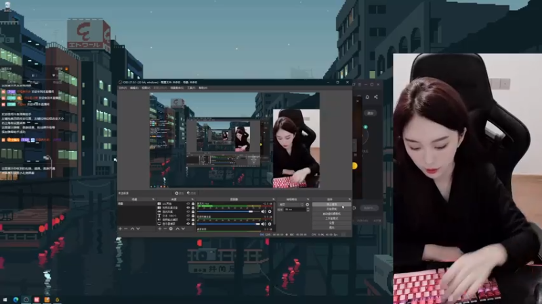Close the side panel in the background window
Viewport: 542px width, 304px height.
358,101
